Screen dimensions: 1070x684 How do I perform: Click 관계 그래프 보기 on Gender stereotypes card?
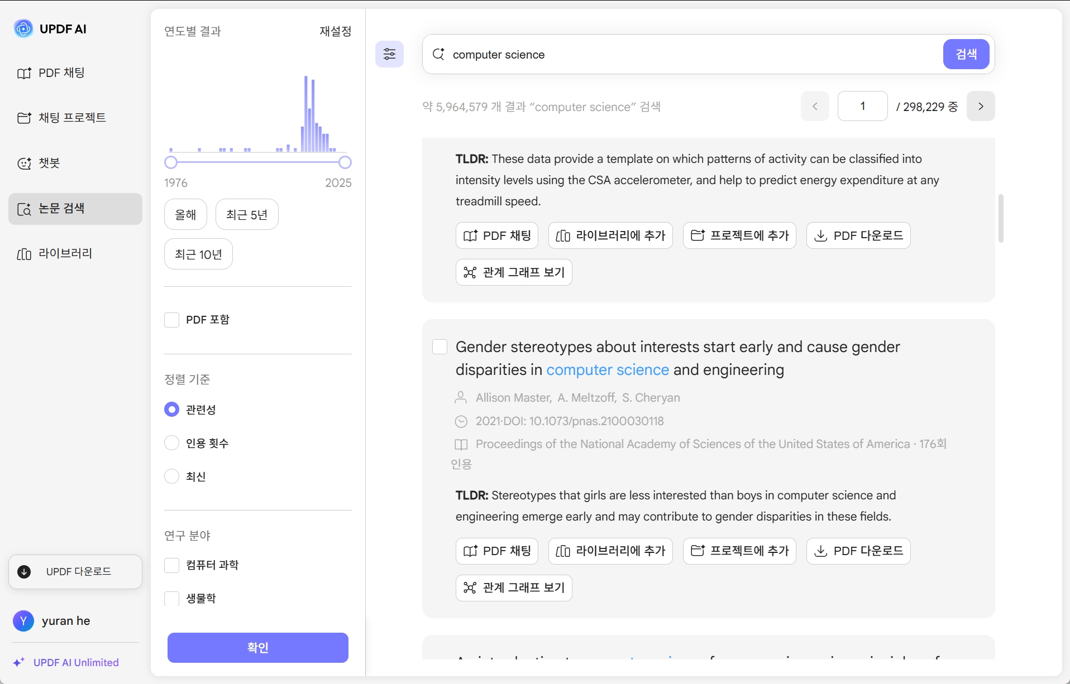(x=514, y=588)
